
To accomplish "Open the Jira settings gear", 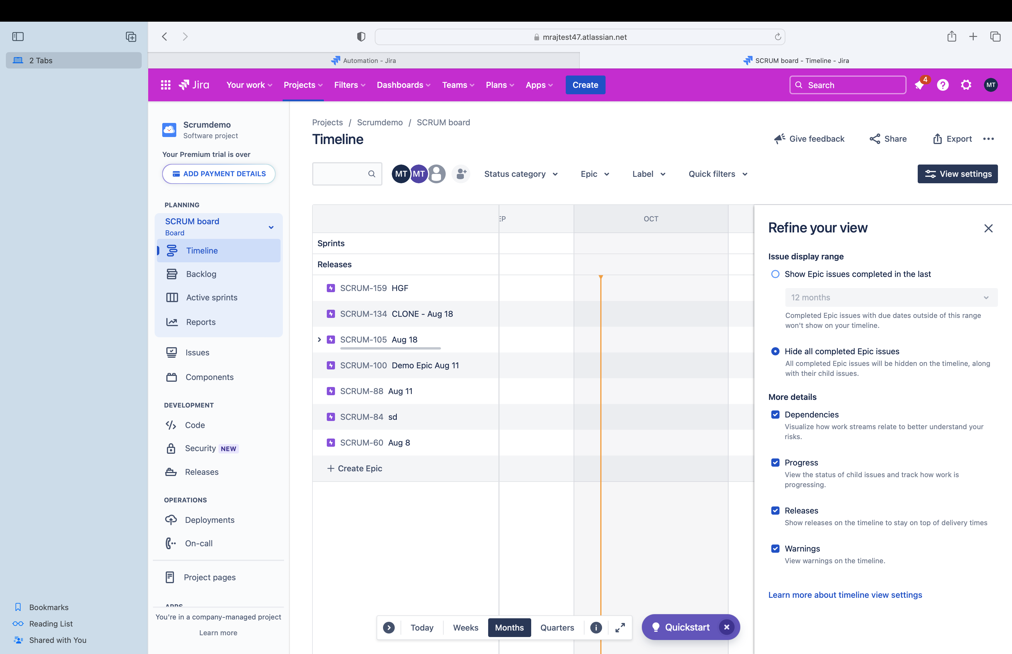I will click(x=966, y=85).
